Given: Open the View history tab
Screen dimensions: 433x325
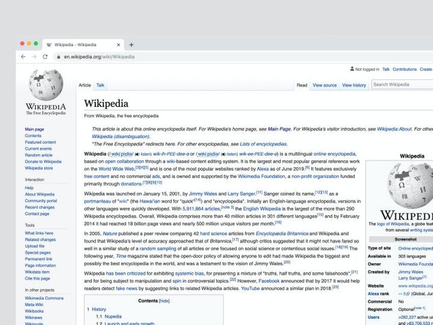Looking at the screenshot, I should pyautogui.click(x=354, y=85).
